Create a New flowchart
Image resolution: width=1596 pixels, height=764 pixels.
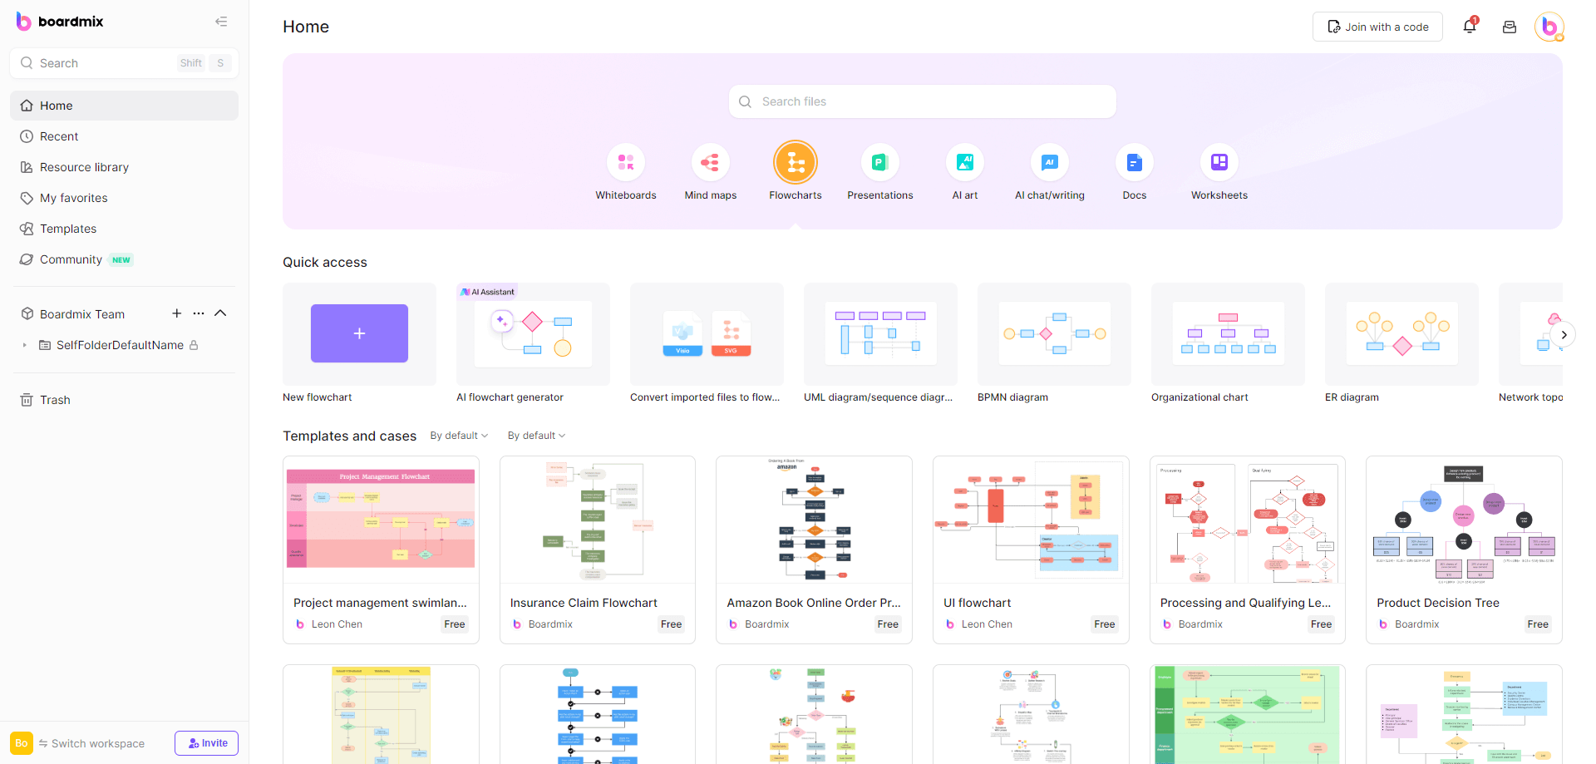[x=359, y=333]
